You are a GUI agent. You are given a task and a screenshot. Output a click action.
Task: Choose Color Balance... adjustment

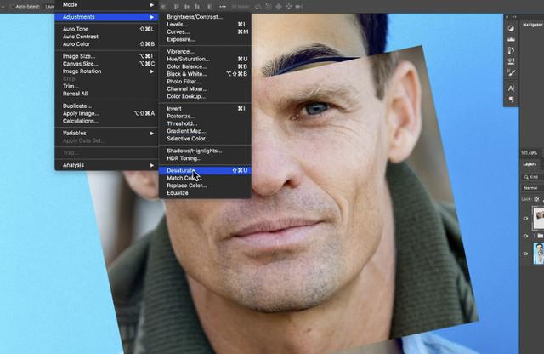[205, 66]
